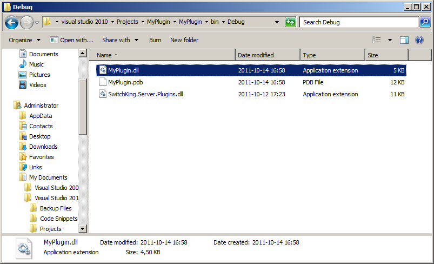Image resolution: width=434 pixels, height=264 pixels.
Task: Open the Share with menu
Action: (120, 40)
